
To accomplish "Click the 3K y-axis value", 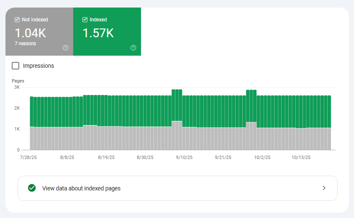I will tap(17, 87).
